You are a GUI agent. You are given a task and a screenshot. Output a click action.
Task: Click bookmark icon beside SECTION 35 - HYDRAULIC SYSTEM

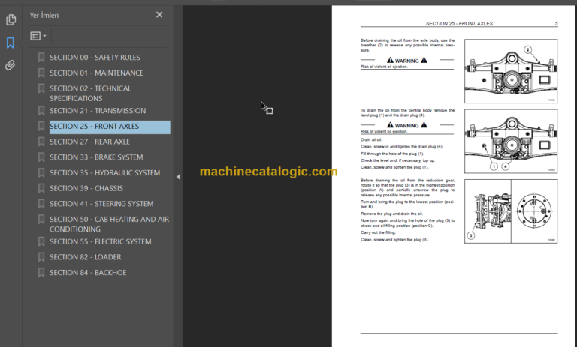pos(41,173)
